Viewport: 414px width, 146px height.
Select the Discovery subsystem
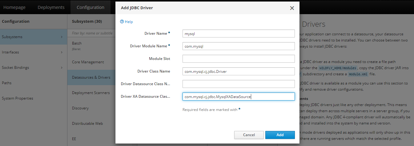click(91, 108)
